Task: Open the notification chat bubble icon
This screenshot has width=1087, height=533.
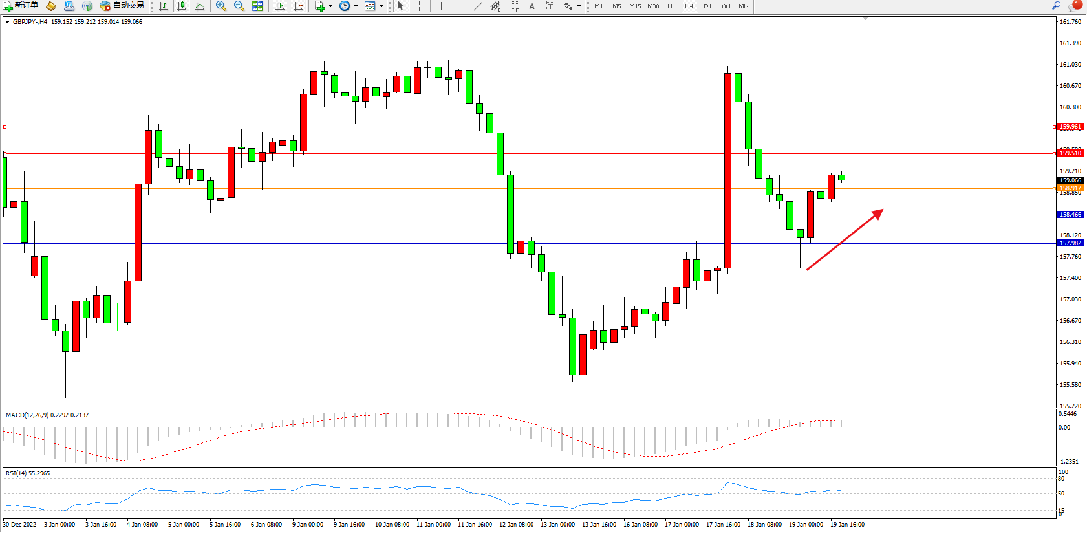Action: (1074, 6)
